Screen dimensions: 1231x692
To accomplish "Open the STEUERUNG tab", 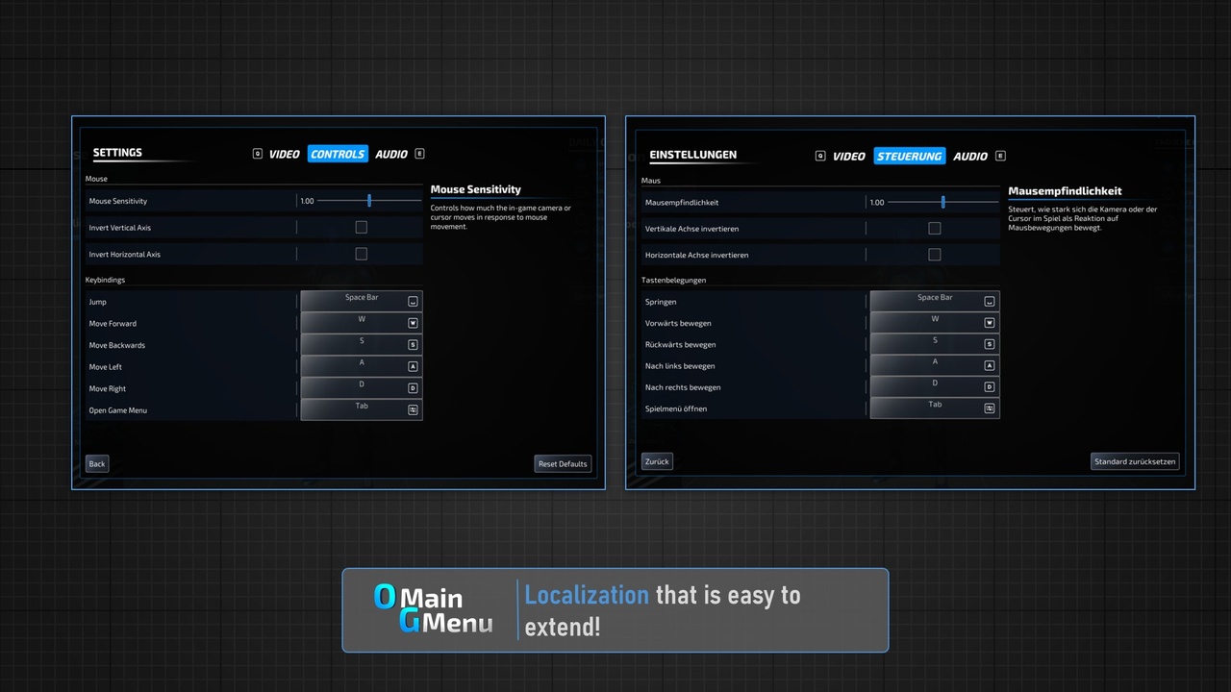I will coord(909,156).
